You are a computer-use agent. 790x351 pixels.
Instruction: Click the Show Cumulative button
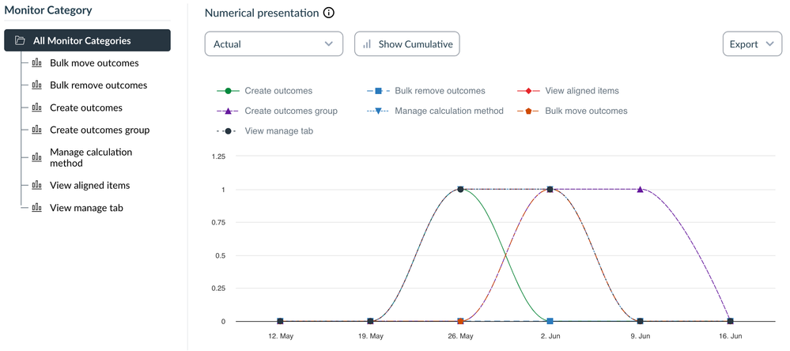(406, 44)
